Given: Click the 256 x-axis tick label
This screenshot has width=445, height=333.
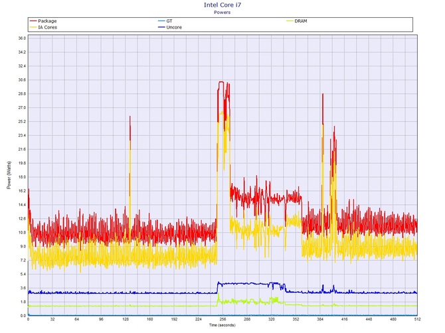Looking at the screenshot, I should pos(222,319).
